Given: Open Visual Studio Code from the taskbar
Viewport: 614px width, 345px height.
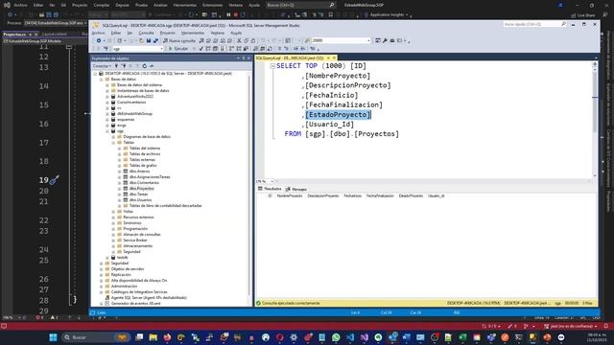Looking at the screenshot, I should coord(349,337).
